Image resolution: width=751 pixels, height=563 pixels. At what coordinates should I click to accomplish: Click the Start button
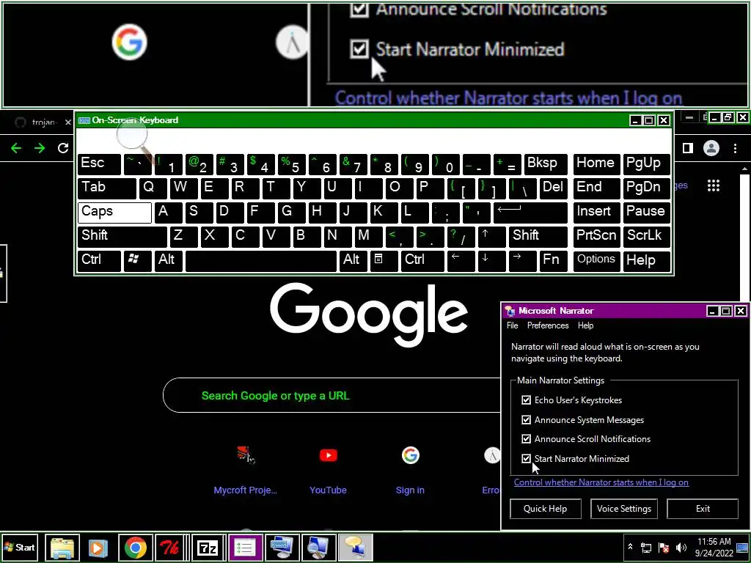click(x=19, y=547)
